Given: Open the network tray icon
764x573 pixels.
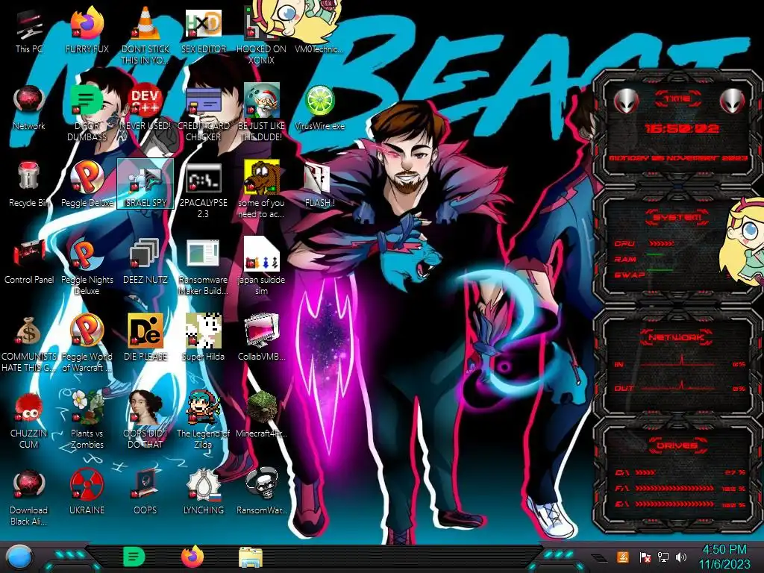Looking at the screenshot, I should click(663, 557).
